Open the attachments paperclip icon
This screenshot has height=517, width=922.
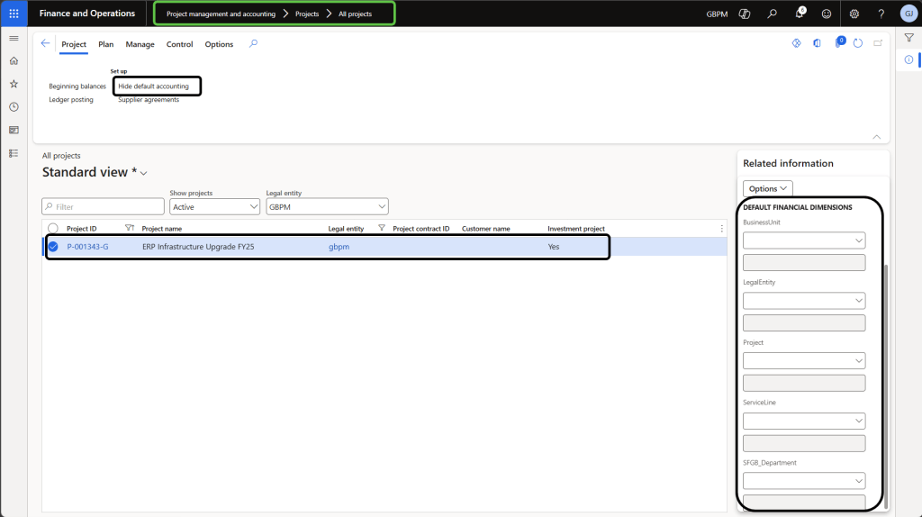pyautogui.click(x=837, y=43)
